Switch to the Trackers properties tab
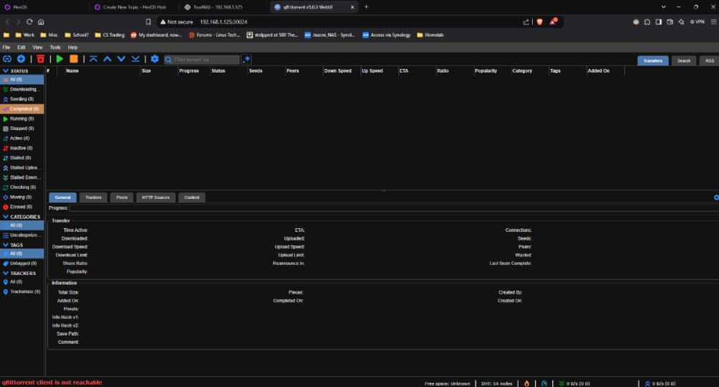Image resolution: width=719 pixels, height=387 pixels. [93, 197]
